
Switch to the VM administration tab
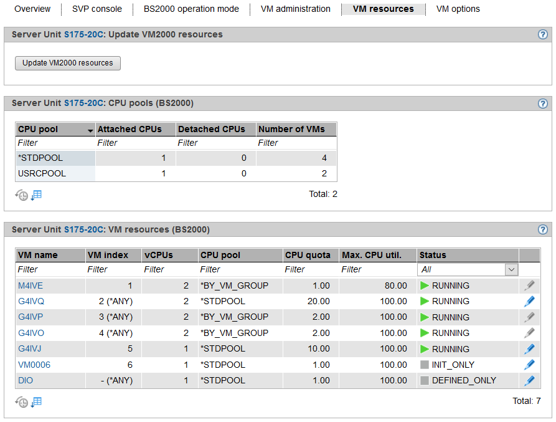point(295,9)
